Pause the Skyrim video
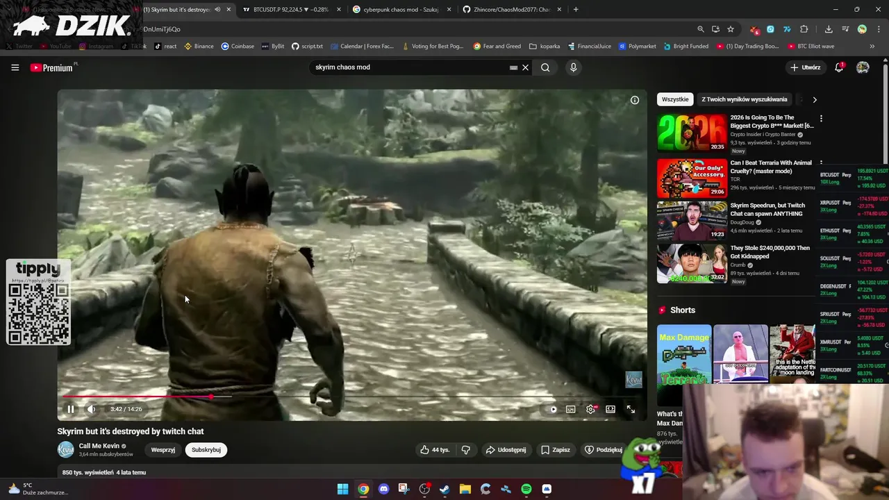Viewport: 889px width, 500px height. point(70,409)
